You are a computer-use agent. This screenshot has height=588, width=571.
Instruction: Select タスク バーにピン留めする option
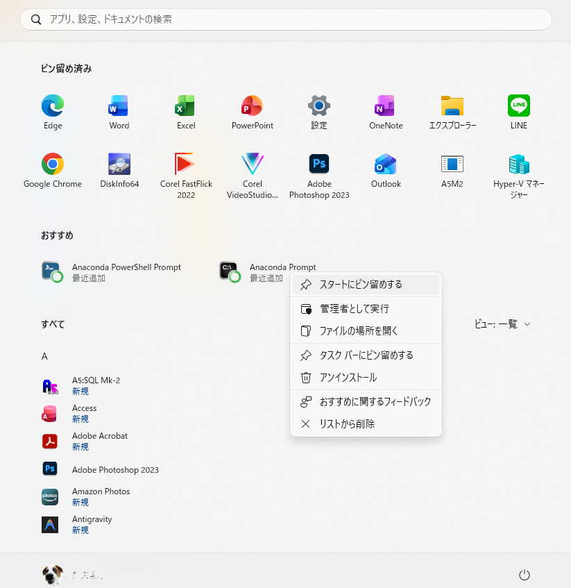(366, 355)
